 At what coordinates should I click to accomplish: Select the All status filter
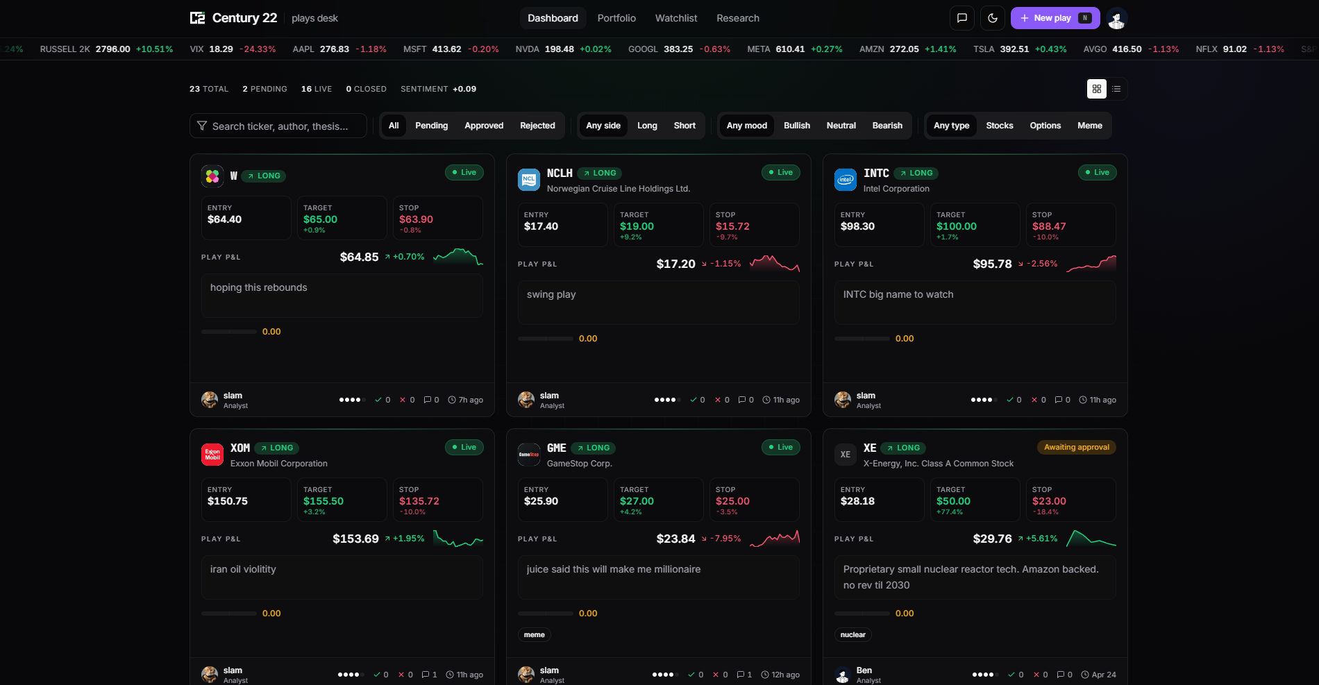394,126
